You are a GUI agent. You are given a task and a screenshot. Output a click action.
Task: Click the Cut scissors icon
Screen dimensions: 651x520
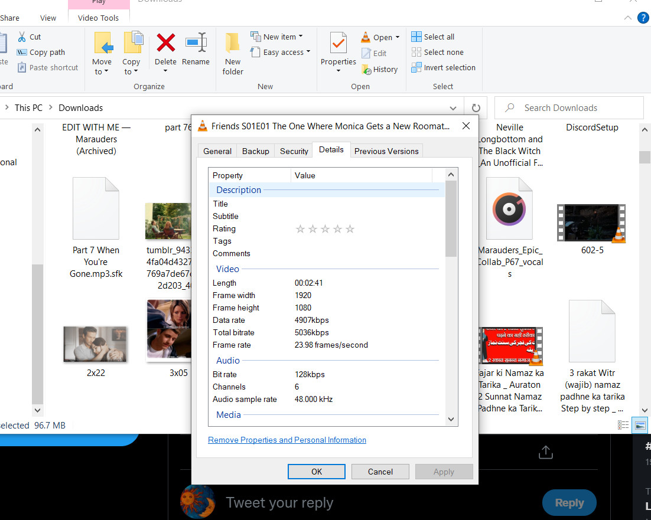(x=22, y=37)
